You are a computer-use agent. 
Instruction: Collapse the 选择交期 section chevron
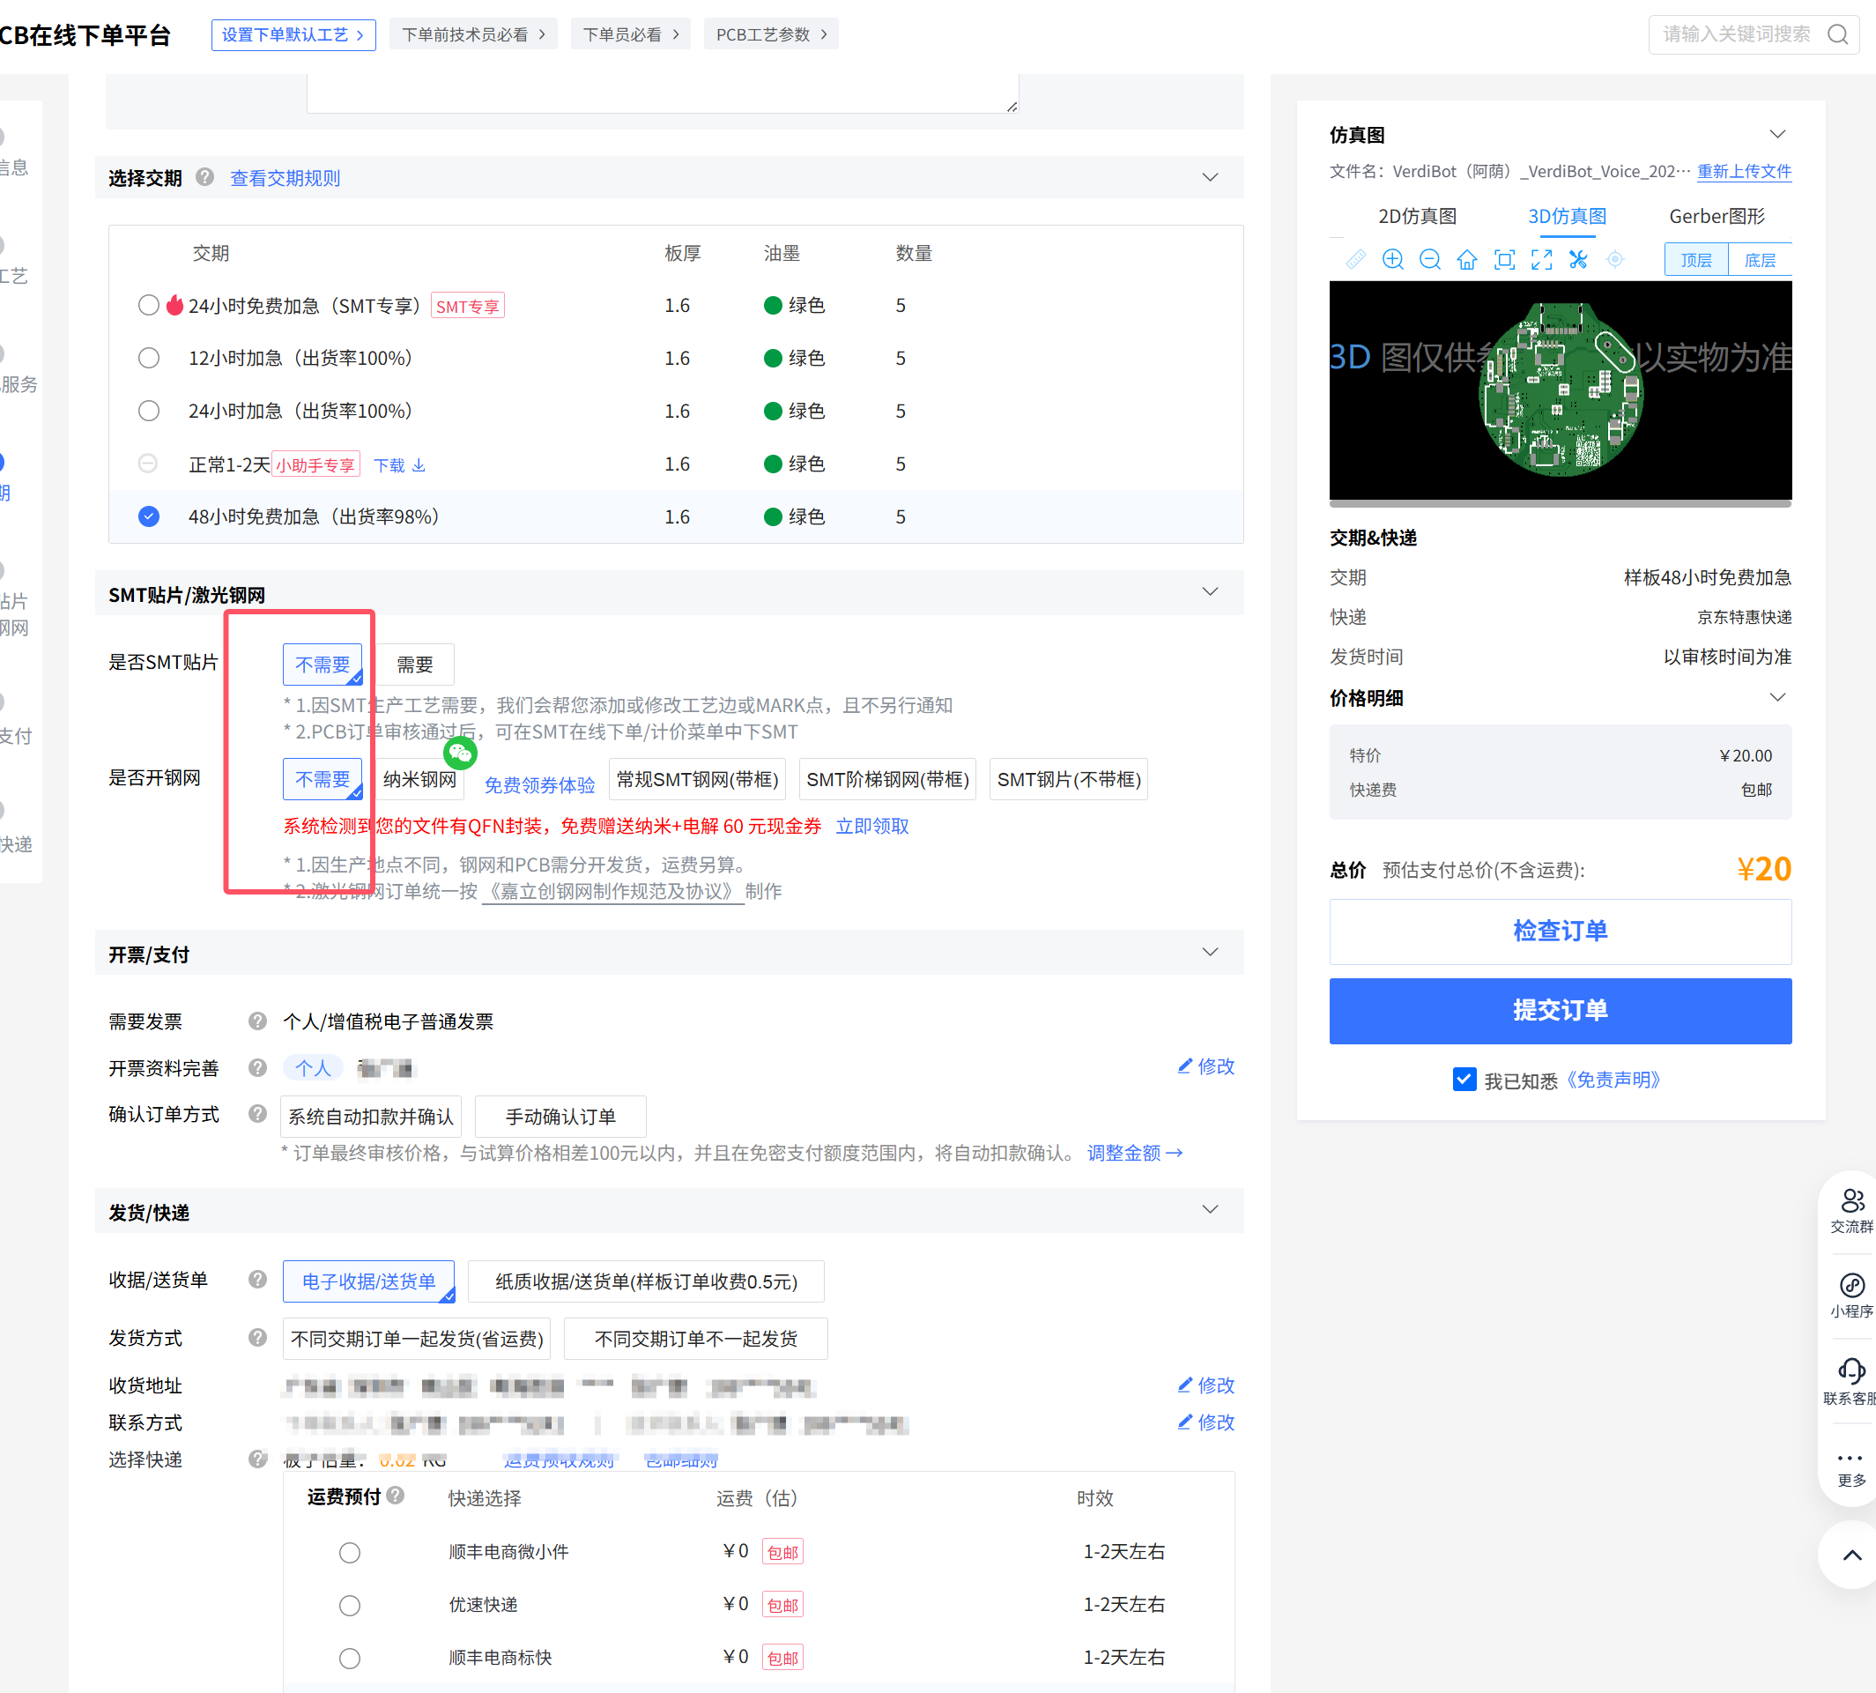[x=1210, y=178]
